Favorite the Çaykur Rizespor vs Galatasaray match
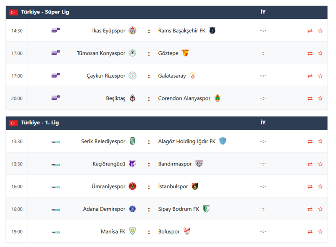The image size is (336, 247). (x=320, y=76)
